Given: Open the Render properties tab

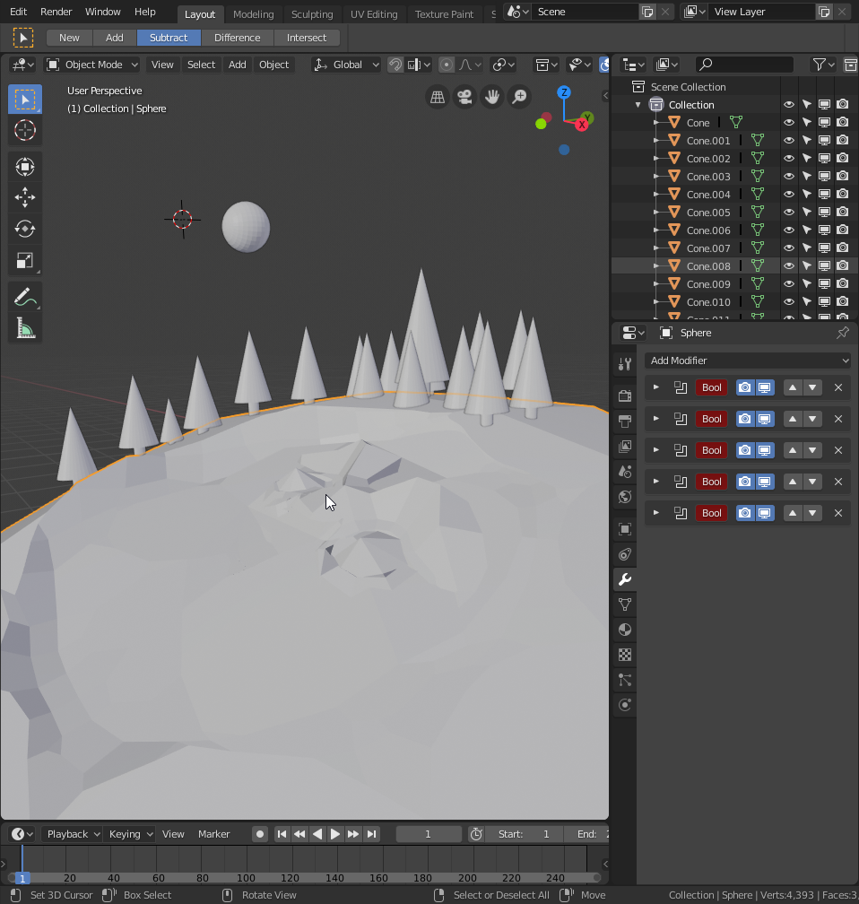Looking at the screenshot, I should 624,395.
